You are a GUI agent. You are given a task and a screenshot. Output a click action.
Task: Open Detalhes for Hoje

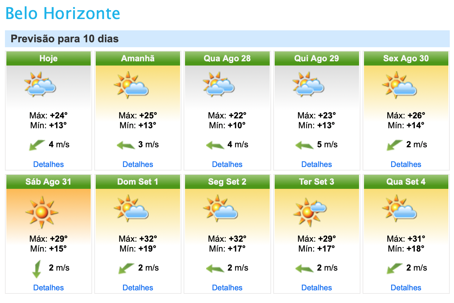click(x=48, y=164)
